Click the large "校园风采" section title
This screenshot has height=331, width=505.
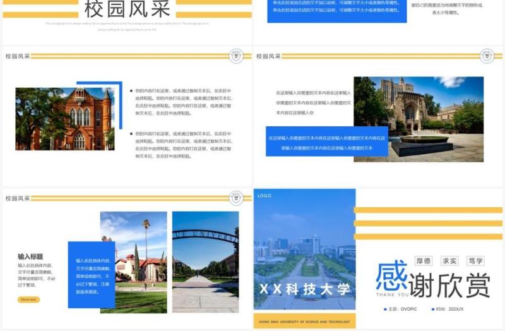[x=128, y=9]
